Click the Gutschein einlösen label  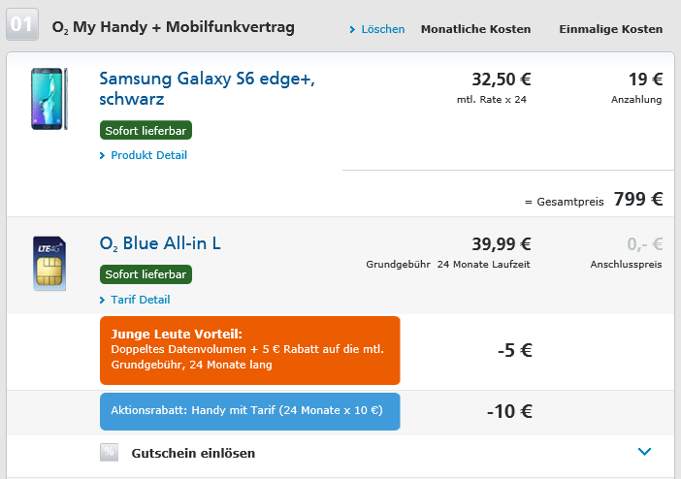[193, 453]
